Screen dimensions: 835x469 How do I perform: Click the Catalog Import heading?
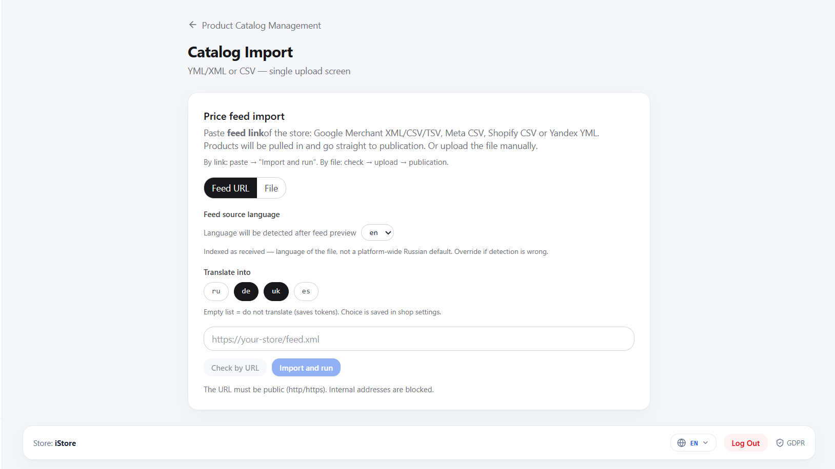point(240,52)
